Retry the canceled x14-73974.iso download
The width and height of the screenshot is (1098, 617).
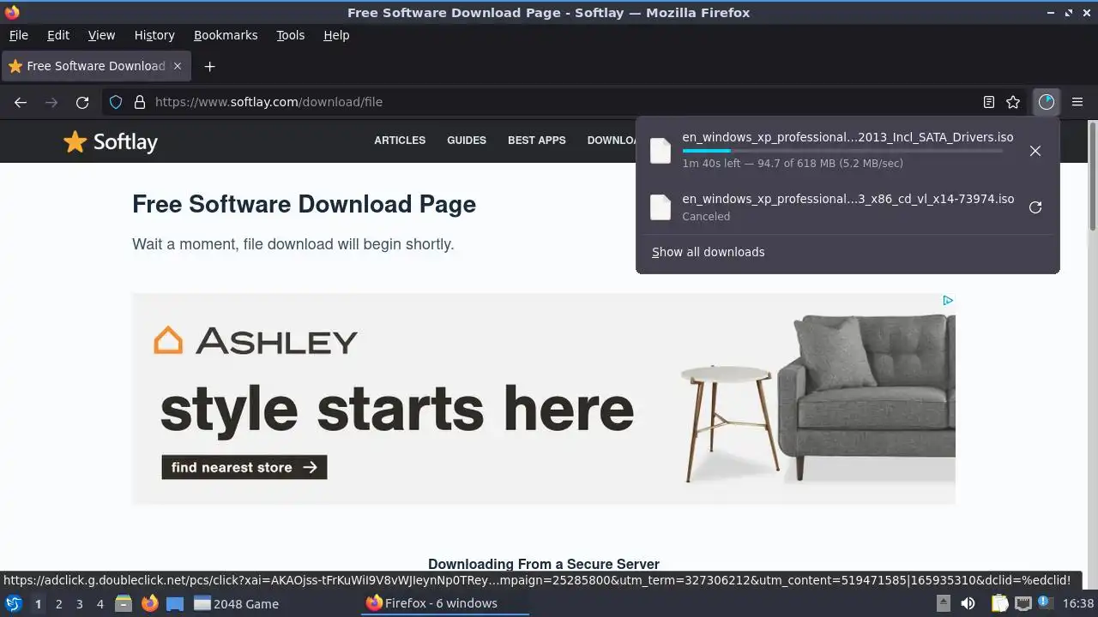(x=1035, y=207)
